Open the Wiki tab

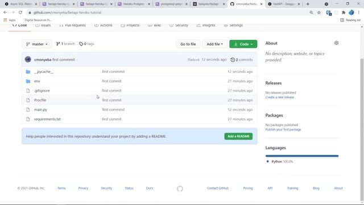tap(154, 25)
